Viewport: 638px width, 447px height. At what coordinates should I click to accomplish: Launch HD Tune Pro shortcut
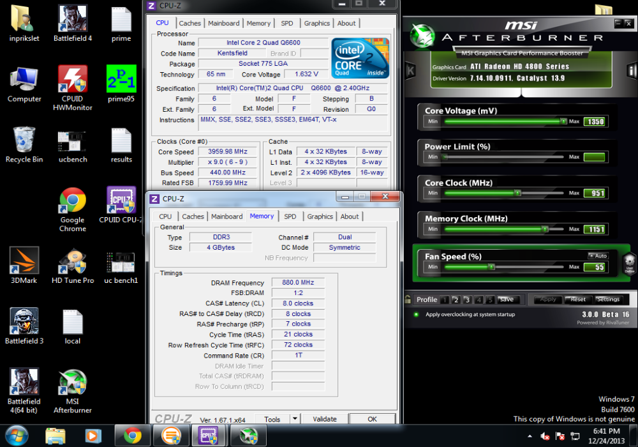click(x=73, y=266)
